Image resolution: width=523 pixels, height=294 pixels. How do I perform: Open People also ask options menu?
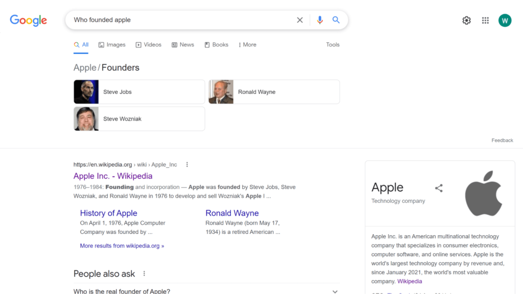point(144,274)
